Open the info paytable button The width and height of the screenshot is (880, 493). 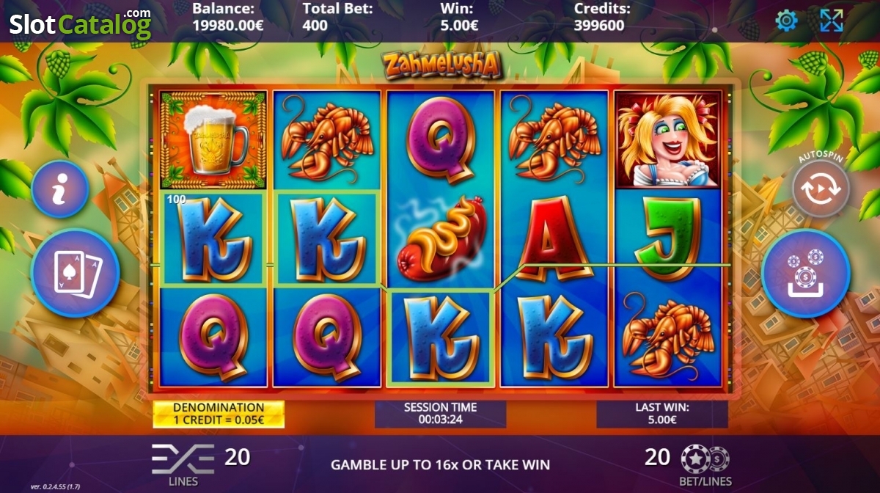pos(60,189)
